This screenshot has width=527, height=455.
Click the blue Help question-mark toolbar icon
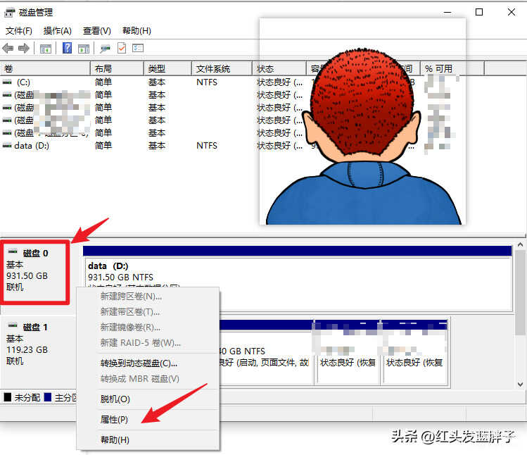pyautogui.click(x=68, y=49)
